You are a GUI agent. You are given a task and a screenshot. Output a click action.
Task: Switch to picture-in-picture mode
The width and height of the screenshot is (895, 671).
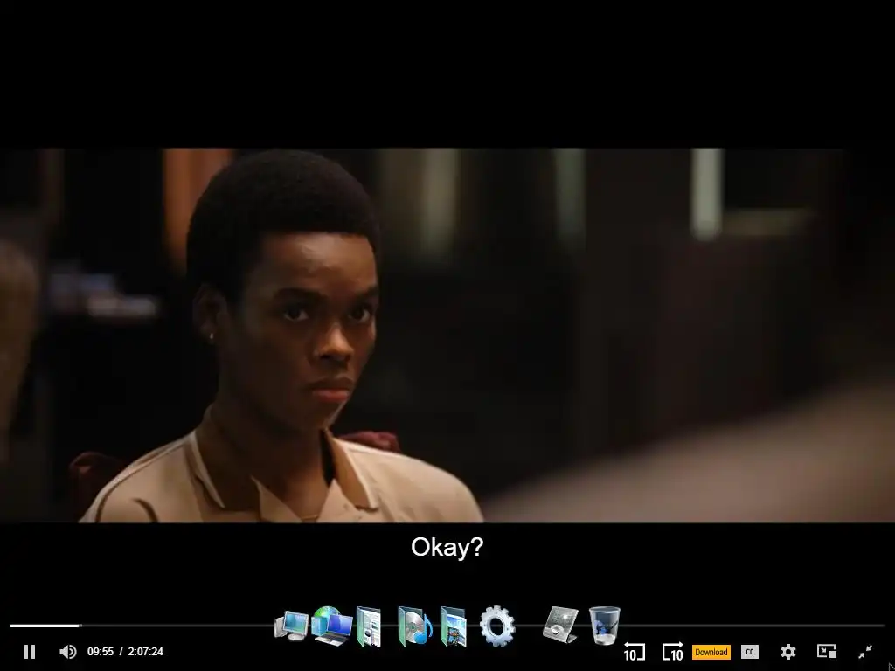pyautogui.click(x=827, y=651)
